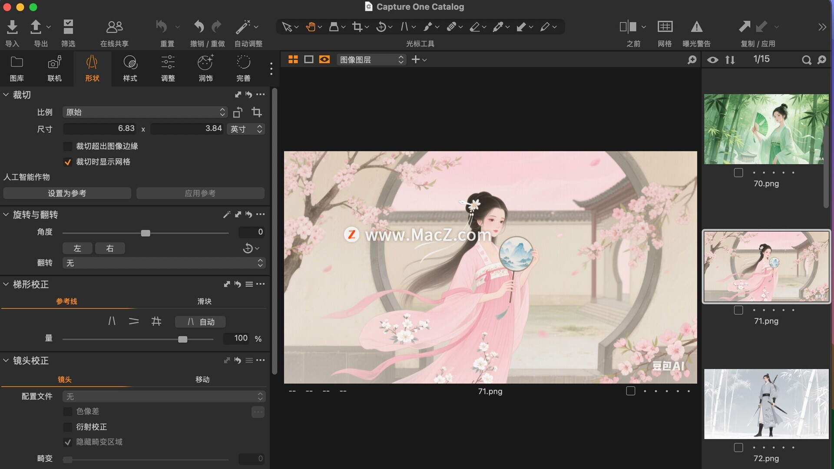This screenshot has width=834, height=469.
Task: Open the 联机 tether tab
Action: [54, 69]
